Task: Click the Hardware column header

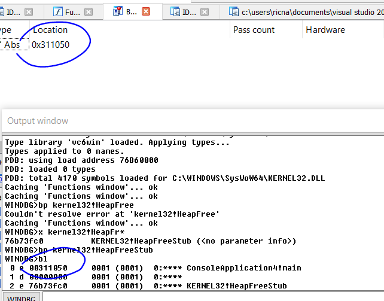Action: coord(325,30)
